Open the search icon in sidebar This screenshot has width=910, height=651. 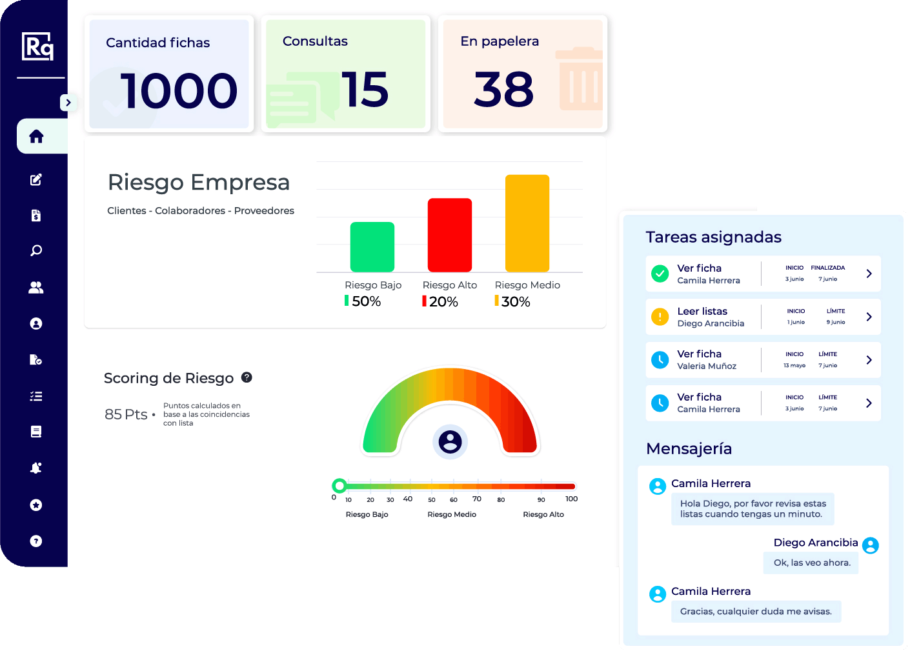[x=35, y=250]
